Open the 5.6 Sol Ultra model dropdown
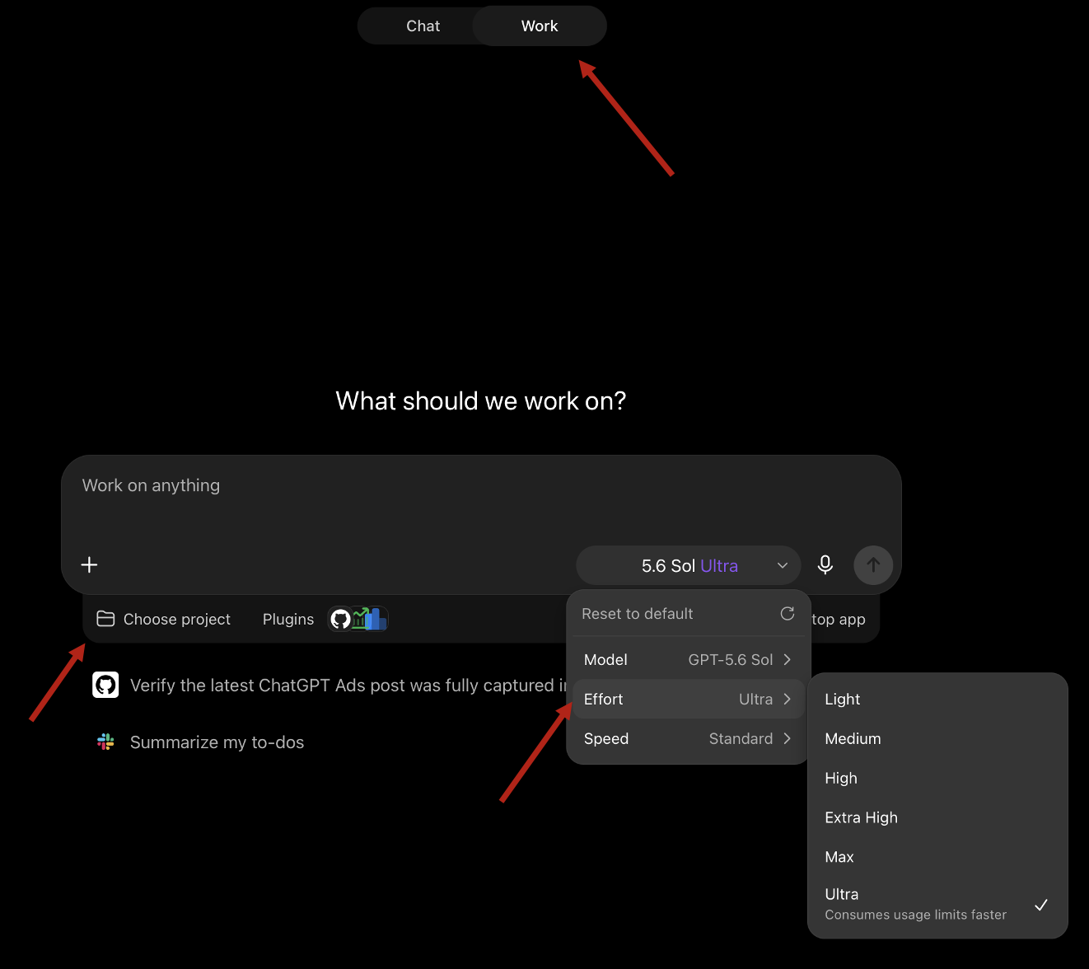Viewport: 1089px width, 969px height. pos(689,566)
